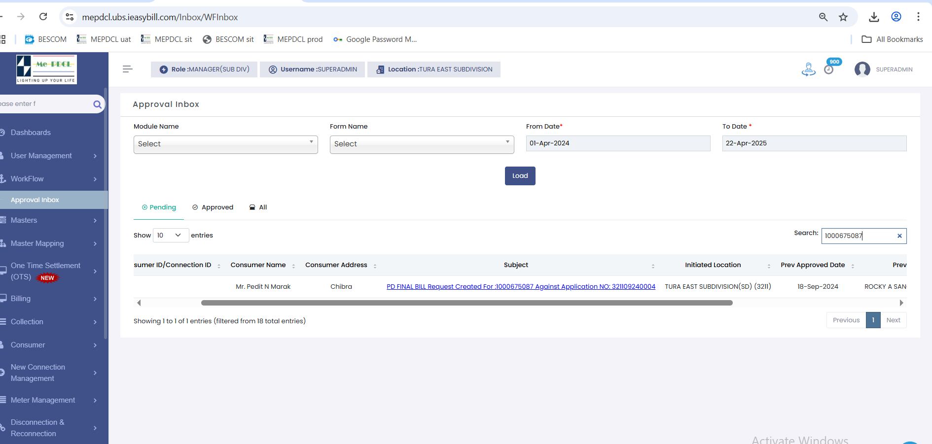Sort by Consumer Name column
The width and height of the screenshot is (932, 444).
[263, 265]
